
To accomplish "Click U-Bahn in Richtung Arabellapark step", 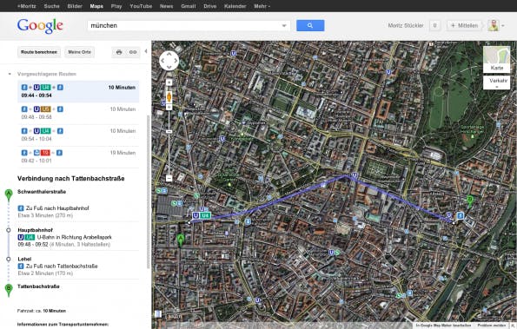I will [x=74, y=237].
